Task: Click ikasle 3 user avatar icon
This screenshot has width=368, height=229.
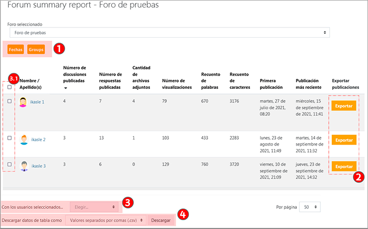Action: click(x=24, y=166)
